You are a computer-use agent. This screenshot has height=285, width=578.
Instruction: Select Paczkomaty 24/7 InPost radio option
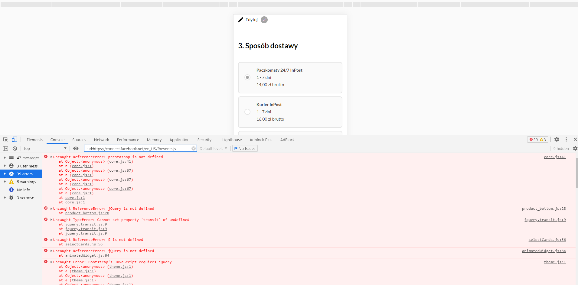[247, 77]
